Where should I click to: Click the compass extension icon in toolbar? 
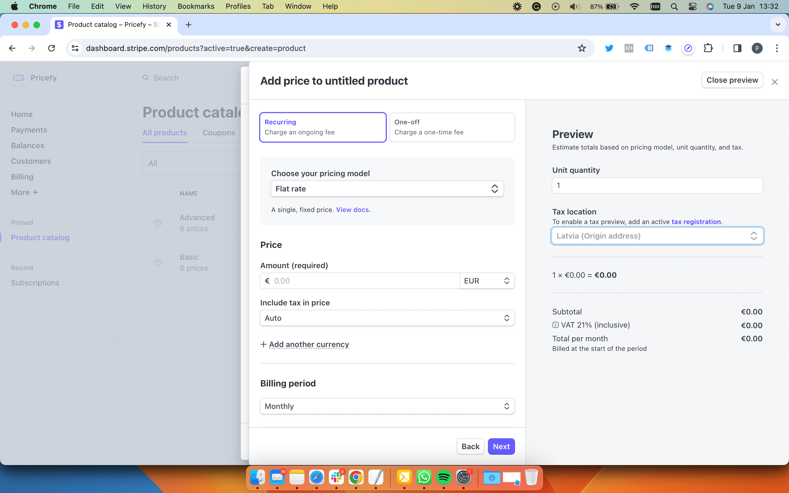pos(688,48)
